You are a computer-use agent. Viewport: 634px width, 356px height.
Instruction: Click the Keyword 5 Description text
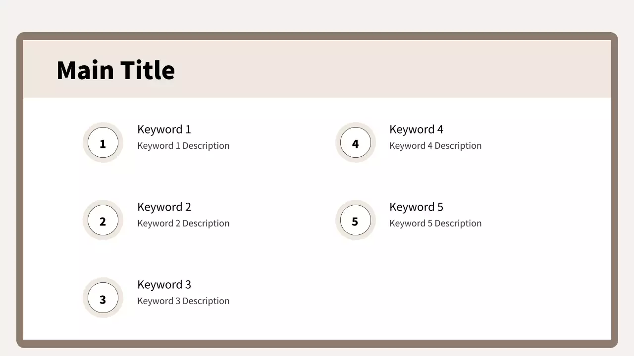click(435, 223)
